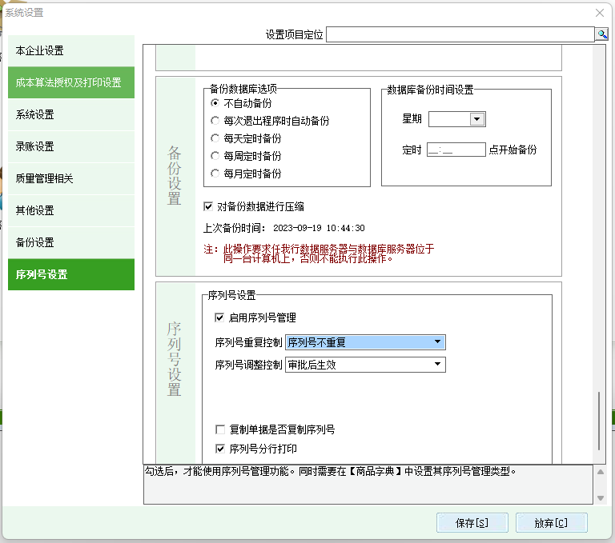Choose 每天定时备份 radio button

(215, 138)
